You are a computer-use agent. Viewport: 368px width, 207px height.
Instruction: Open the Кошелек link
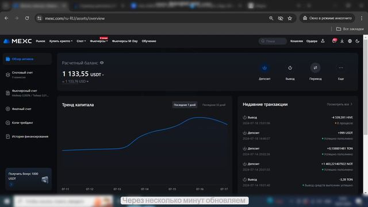297,41
